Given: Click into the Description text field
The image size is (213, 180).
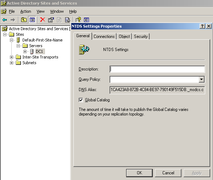Looking at the screenshot, I should (157, 69).
